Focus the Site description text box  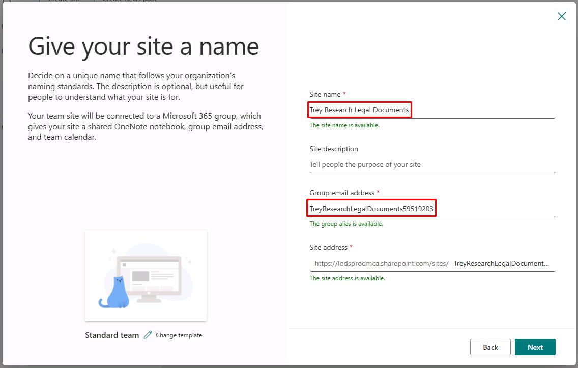[x=432, y=164]
